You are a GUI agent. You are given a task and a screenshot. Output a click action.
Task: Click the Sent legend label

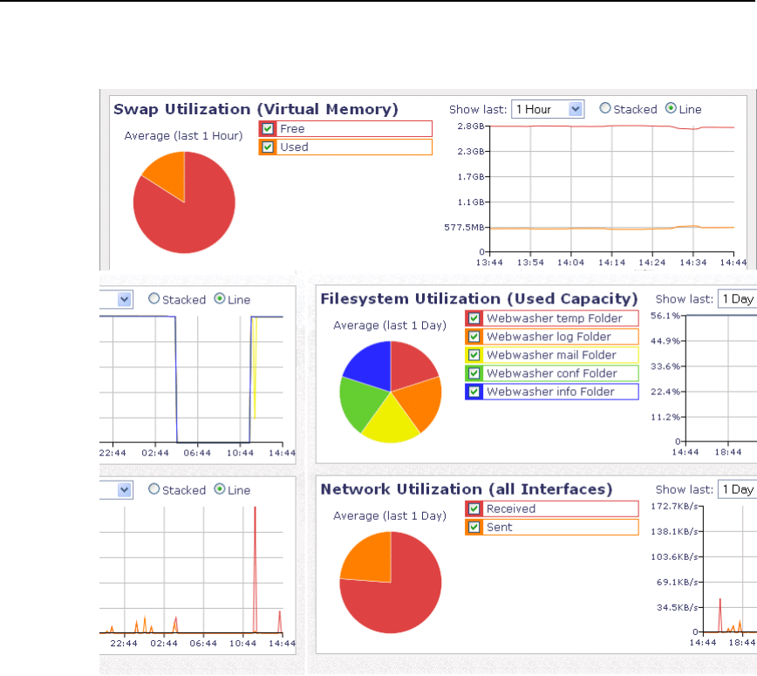(x=499, y=527)
